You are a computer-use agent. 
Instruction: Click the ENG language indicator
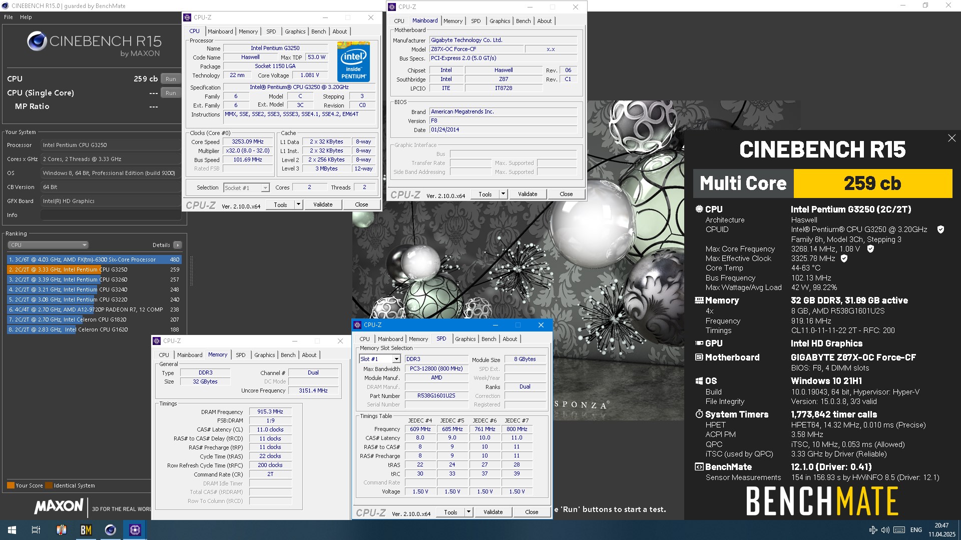(916, 530)
